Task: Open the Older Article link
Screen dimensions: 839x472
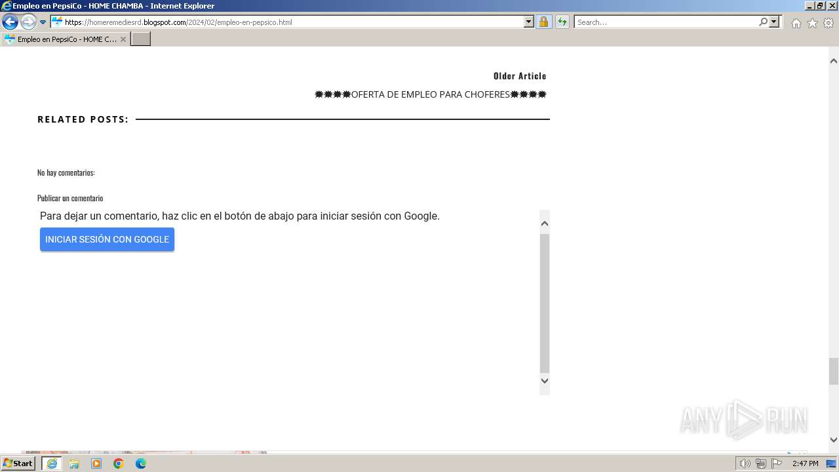Action: [520, 76]
